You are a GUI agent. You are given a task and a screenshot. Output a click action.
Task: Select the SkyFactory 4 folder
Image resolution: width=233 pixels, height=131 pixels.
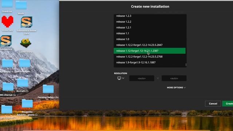(7, 63)
